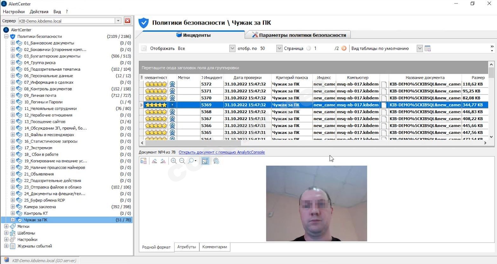Viewport: 497px width, 264px height.
Task: Click the page number input field
Action: pyautogui.click(x=323, y=48)
